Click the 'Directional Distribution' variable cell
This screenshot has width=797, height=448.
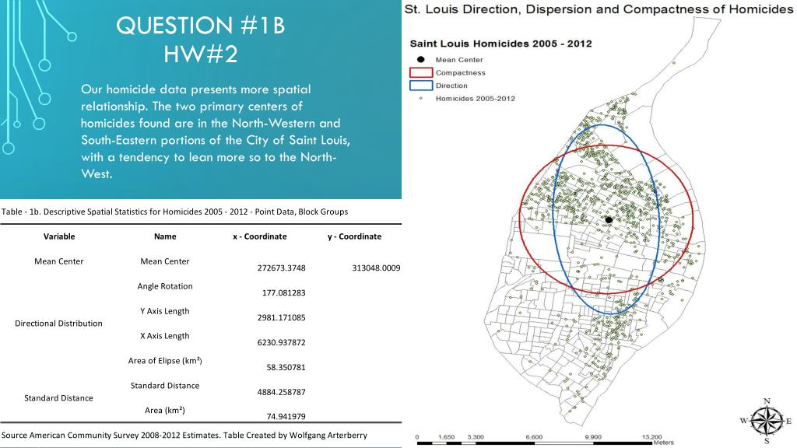coord(58,323)
